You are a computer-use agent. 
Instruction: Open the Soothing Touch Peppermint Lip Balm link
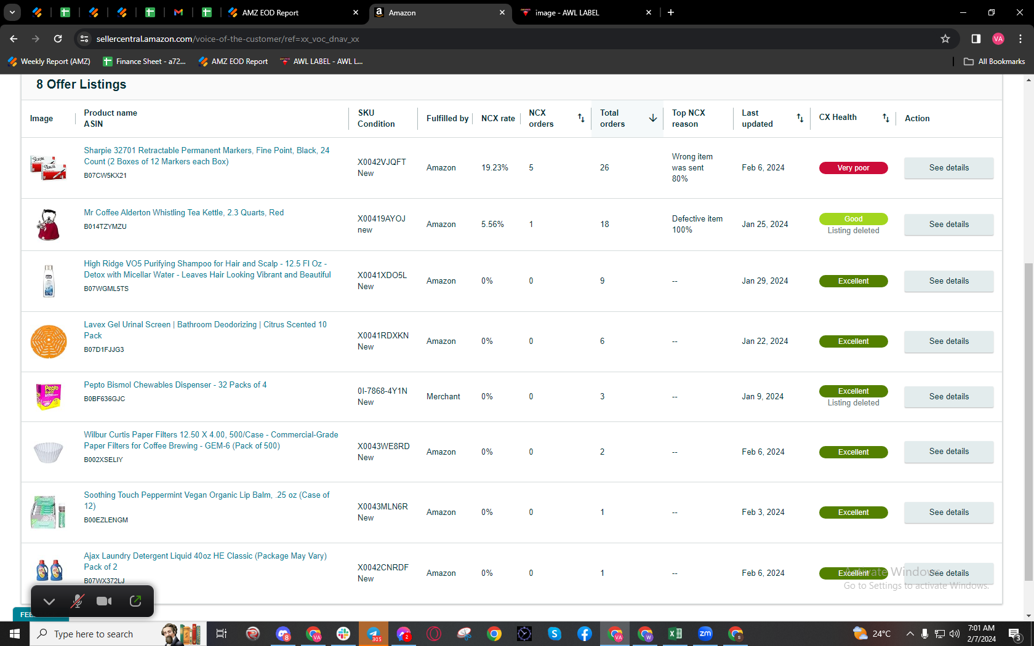pyautogui.click(x=207, y=500)
